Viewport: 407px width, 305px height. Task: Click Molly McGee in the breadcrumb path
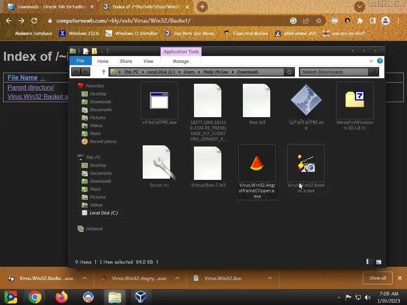[216, 72]
